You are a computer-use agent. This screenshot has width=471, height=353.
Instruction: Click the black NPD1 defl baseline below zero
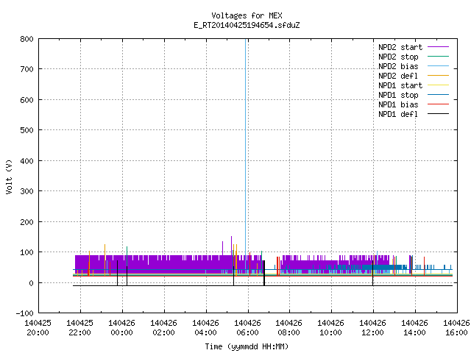pos(263,286)
